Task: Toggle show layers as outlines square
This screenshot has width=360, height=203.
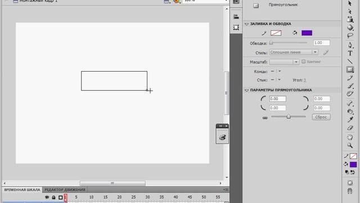Action: tap(61, 197)
